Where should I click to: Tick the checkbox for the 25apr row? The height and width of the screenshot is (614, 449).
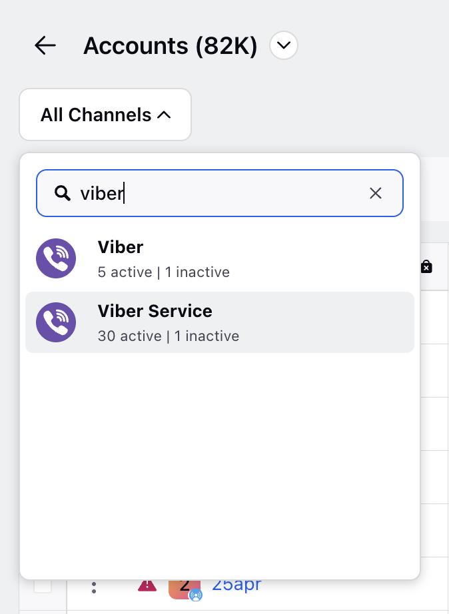pyautogui.click(x=43, y=586)
